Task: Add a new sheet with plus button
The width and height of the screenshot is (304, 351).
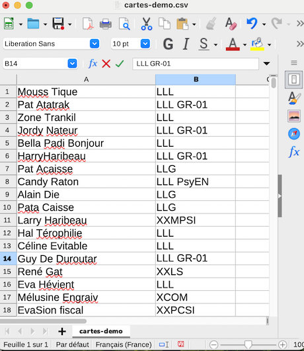Action: tap(62, 331)
